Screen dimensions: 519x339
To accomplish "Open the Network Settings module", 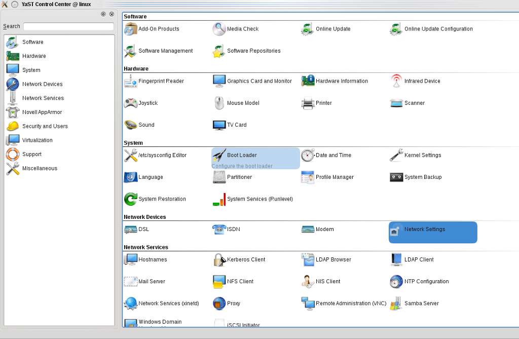I will pyautogui.click(x=424, y=230).
